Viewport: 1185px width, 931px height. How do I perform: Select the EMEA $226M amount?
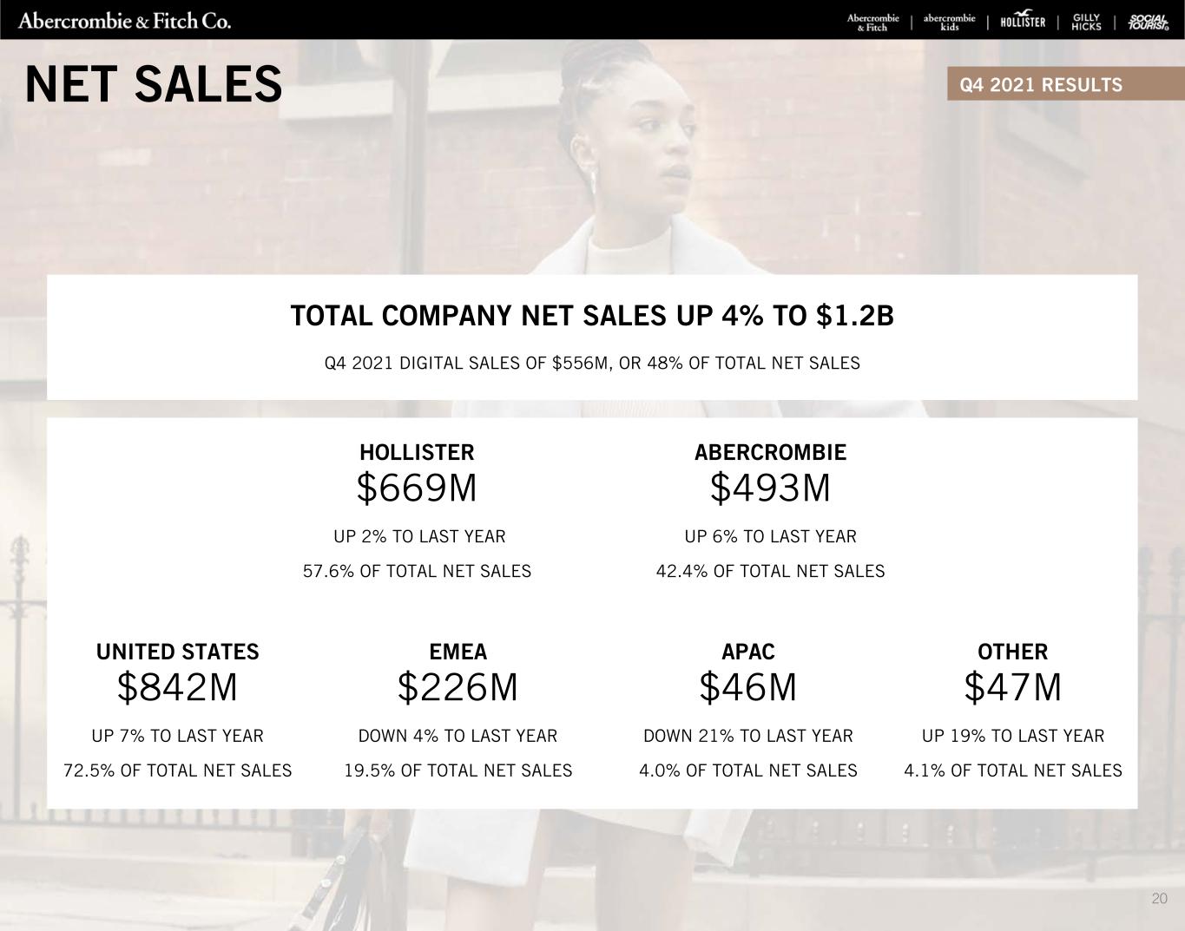click(458, 688)
